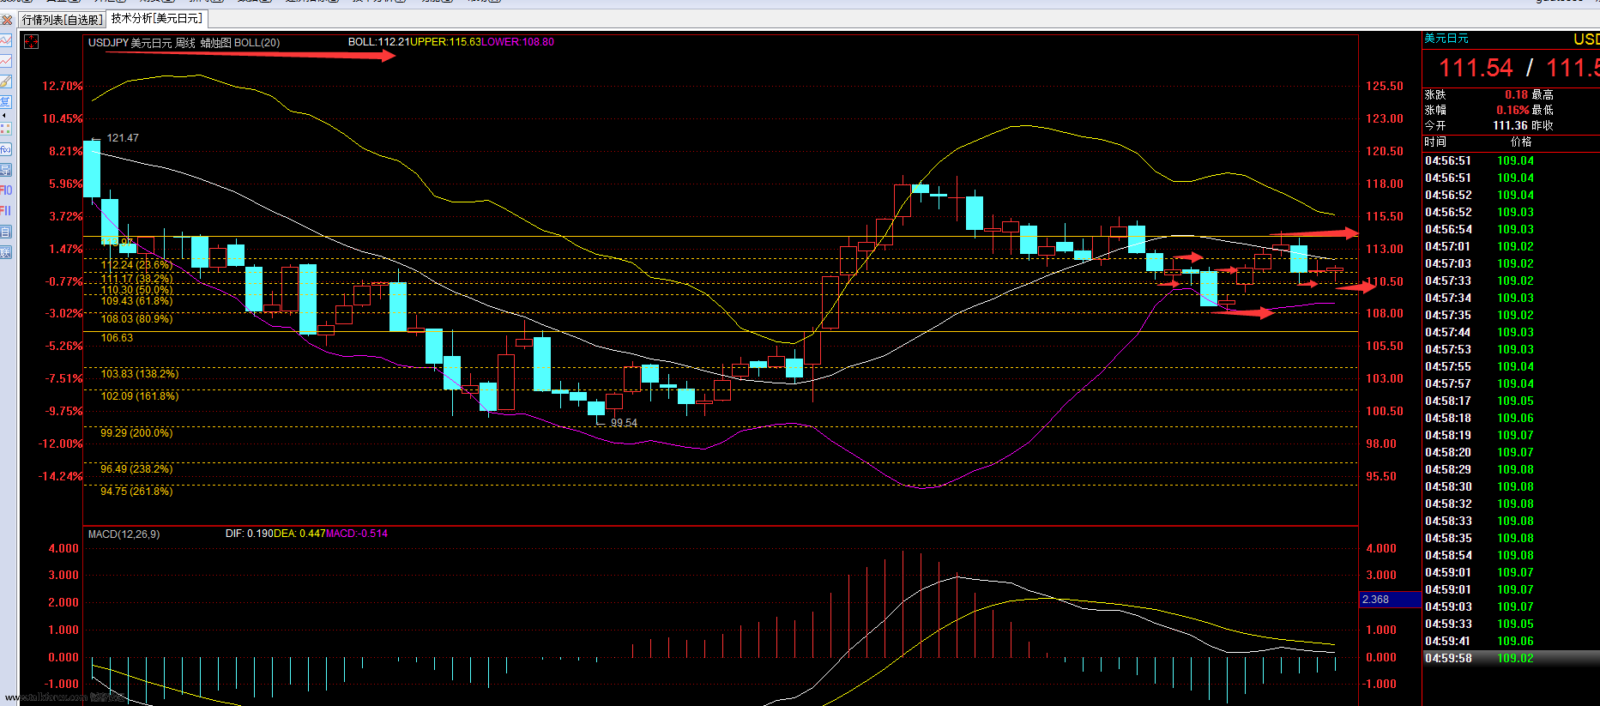Click the 121.47 high price marker
Viewport: 1600px width, 706px height.
click(123, 138)
